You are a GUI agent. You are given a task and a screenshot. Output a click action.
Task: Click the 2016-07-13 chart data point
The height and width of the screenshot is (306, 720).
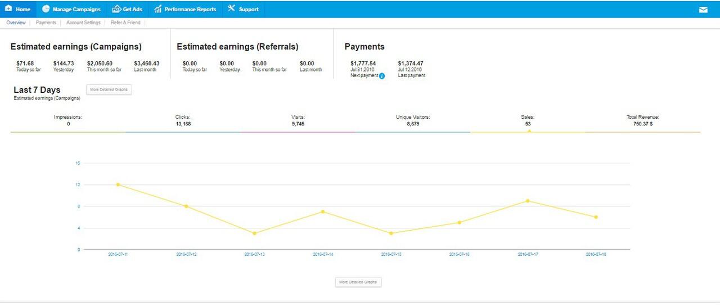click(x=254, y=233)
